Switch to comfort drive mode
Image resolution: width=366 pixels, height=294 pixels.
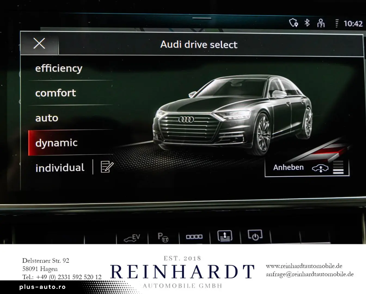coord(56,93)
